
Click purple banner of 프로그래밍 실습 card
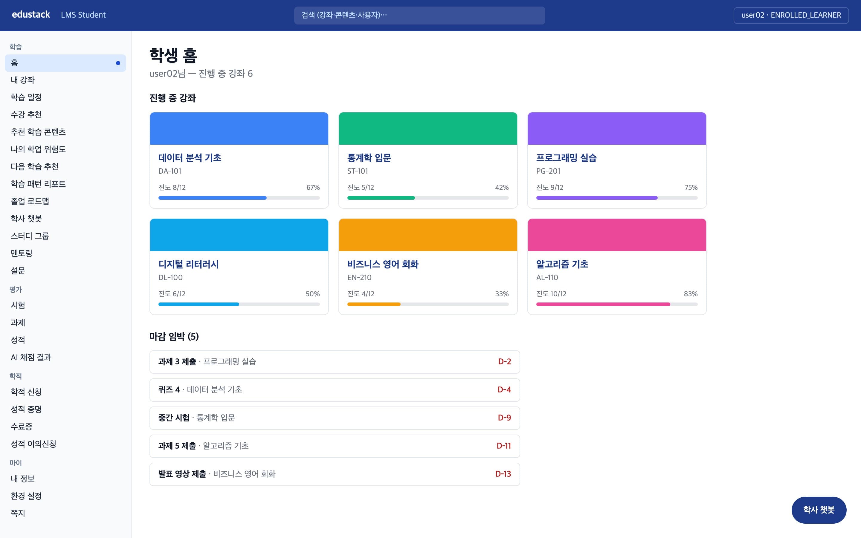[617, 129]
